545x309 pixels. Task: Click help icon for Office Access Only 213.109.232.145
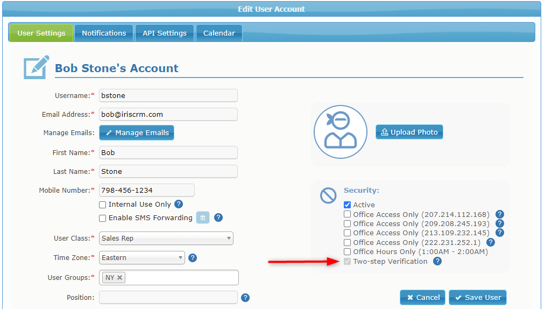click(x=500, y=233)
